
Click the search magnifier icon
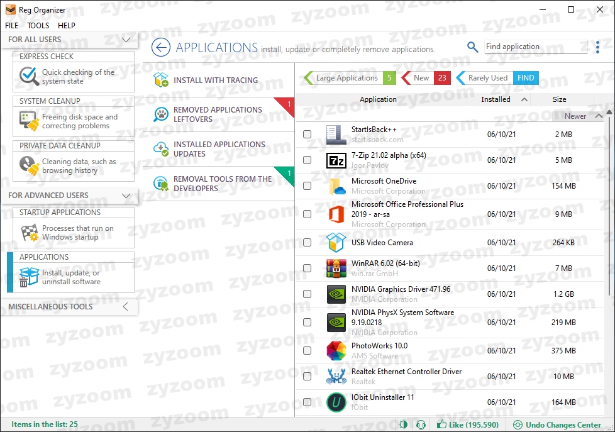(x=473, y=47)
